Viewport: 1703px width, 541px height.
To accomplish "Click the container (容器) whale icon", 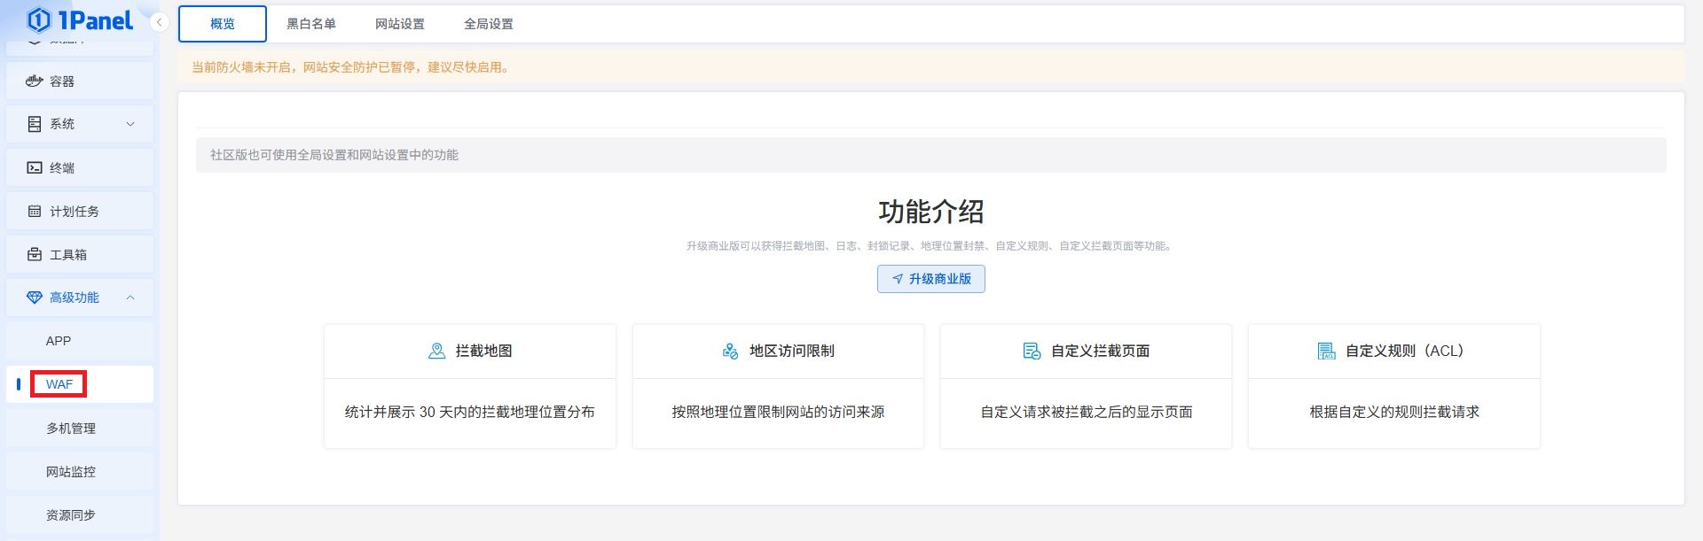I will pyautogui.click(x=35, y=81).
